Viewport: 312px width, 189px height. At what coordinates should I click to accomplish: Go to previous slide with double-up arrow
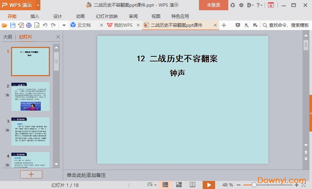306,152
